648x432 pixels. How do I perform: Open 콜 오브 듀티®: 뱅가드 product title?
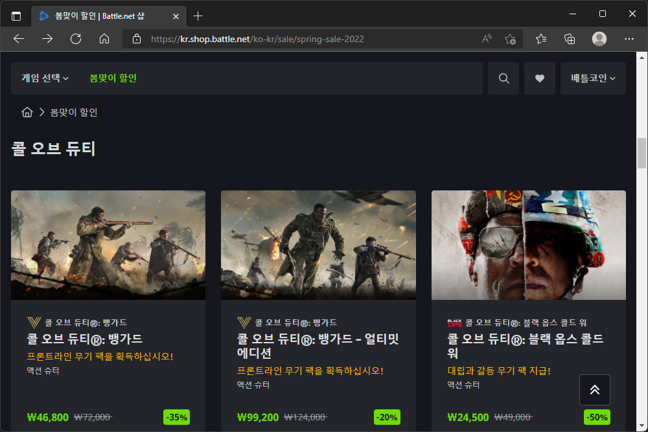(85, 339)
